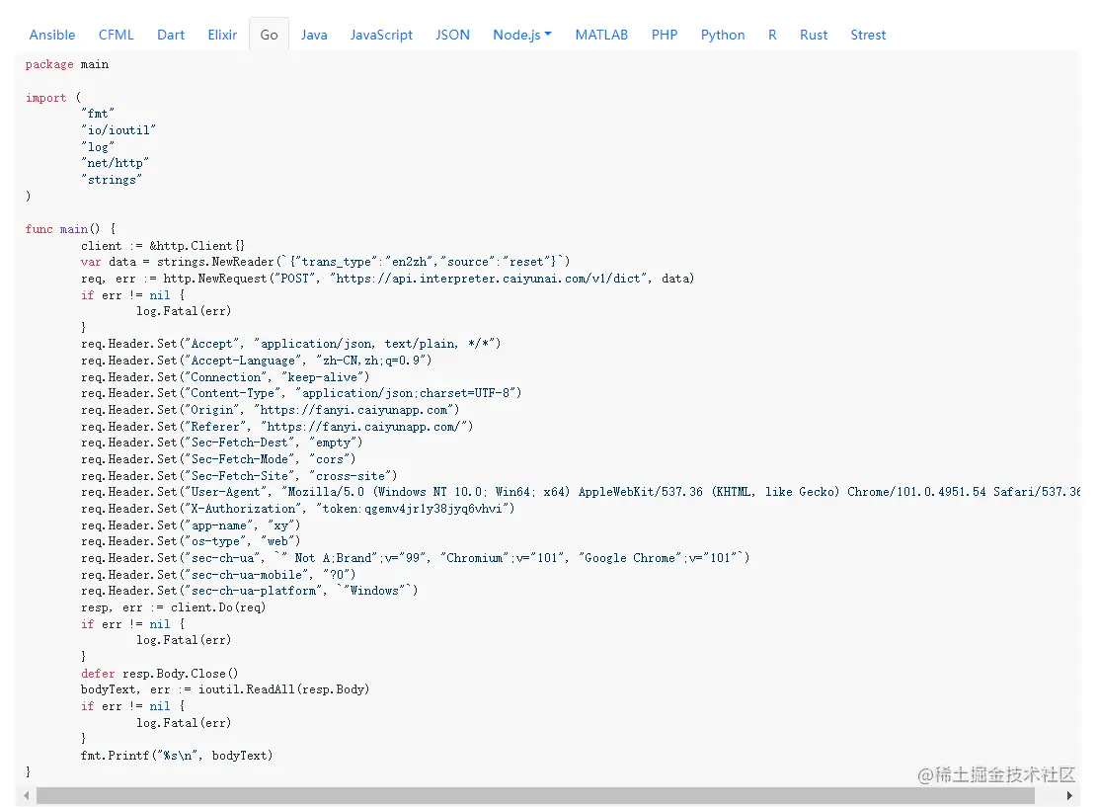Switch to the Strest tab
1098x807 pixels.
coord(868,35)
